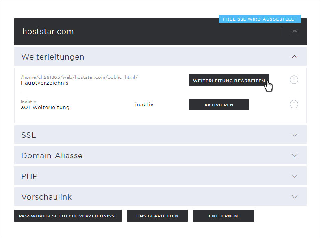Activate the 301-Weiterleitung with Aktivieren
The height and width of the screenshot is (238, 321).
pyautogui.click(x=219, y=104)
